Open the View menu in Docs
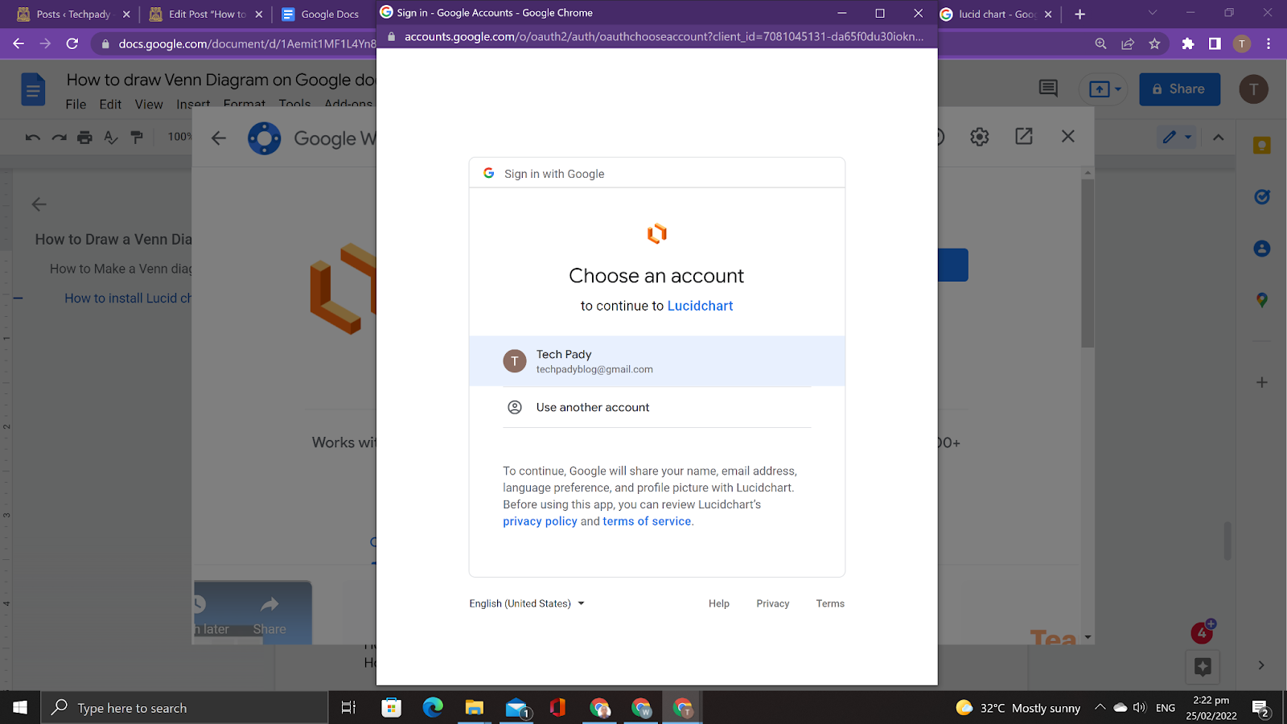This screenshot has width=1287, height=724. coord(149,105)
